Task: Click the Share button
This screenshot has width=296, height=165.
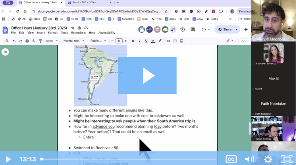Action: tap(224, 29)
